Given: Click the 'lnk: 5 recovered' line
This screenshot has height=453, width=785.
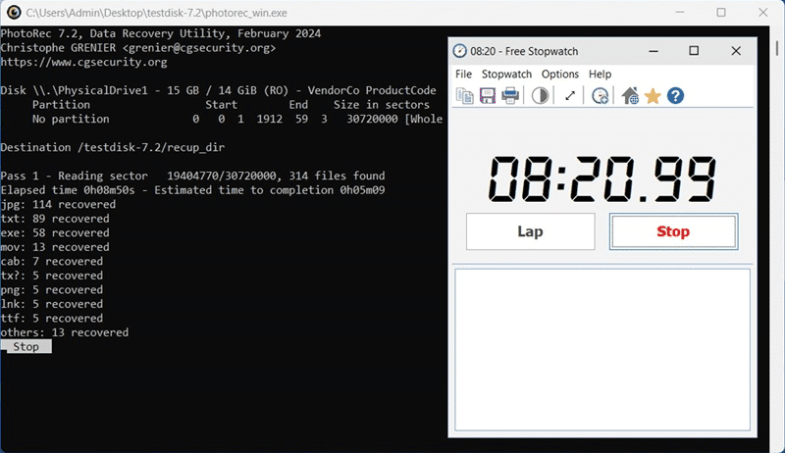Looking at the screenshot, I should pos(52,304).
